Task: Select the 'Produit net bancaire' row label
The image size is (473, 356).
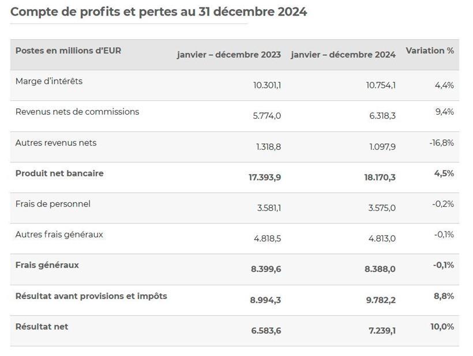Action: pos(59,173)
